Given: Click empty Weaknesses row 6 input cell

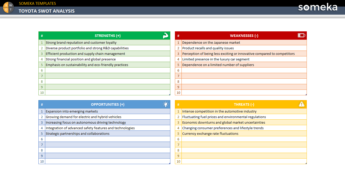Looking at the screenshot, I should [244, 70].
